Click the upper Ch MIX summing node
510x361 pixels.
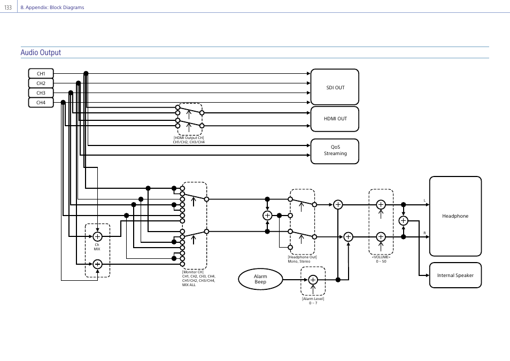point(98,236)
